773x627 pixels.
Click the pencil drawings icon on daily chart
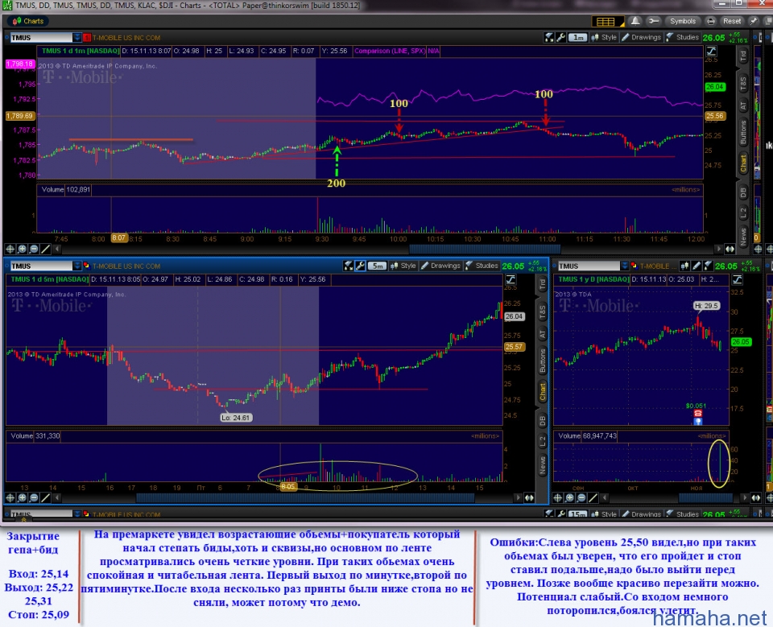click(697, 266)
